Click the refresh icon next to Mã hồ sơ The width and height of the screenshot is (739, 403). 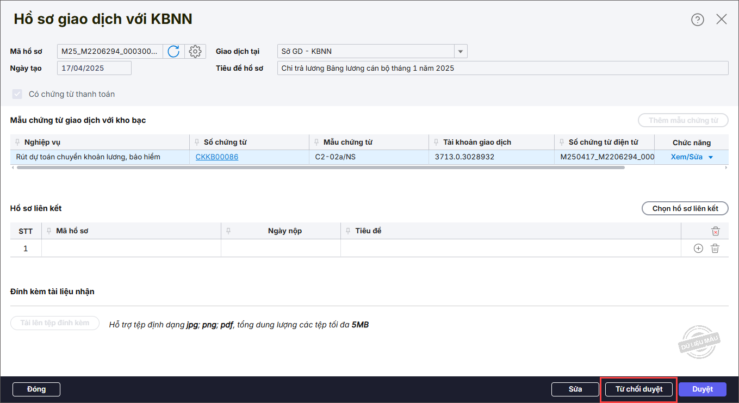click(173, 52)
